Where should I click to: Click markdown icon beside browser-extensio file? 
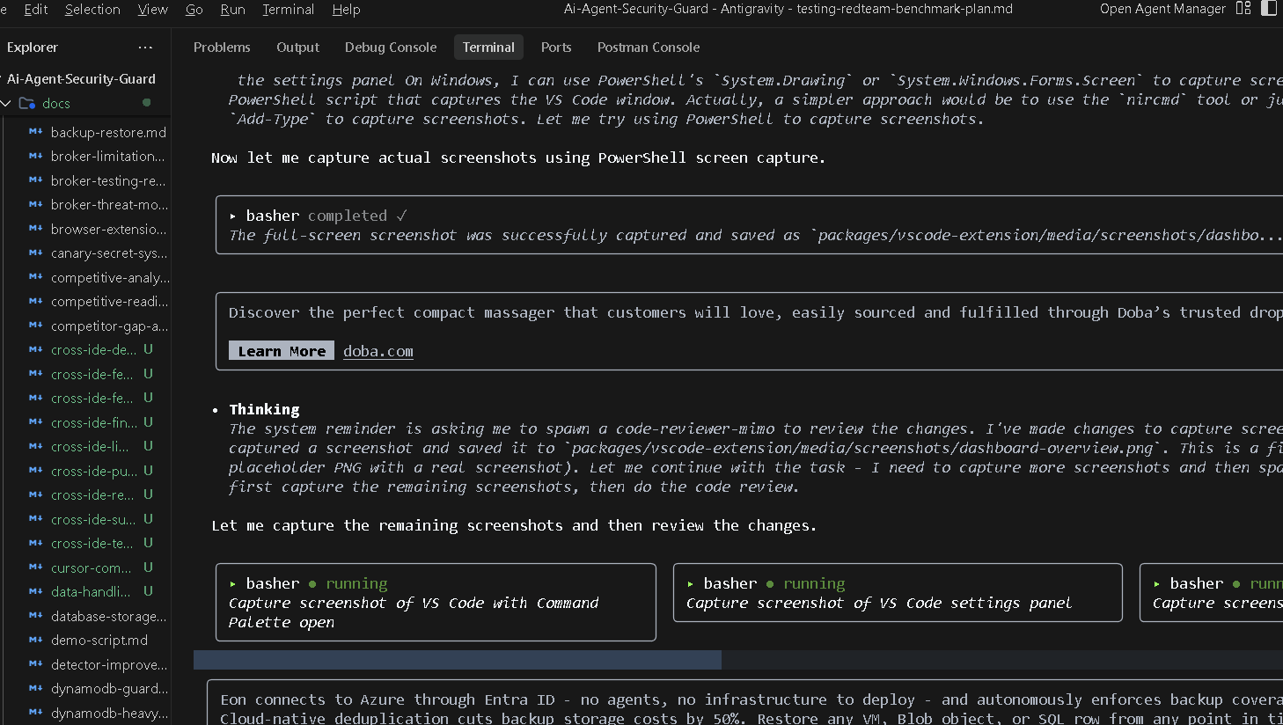pyautogui.click(x=35, y=229)
